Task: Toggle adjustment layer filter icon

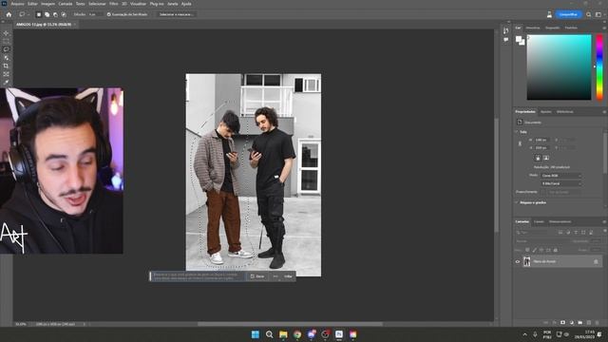Action: coord(568,232)
